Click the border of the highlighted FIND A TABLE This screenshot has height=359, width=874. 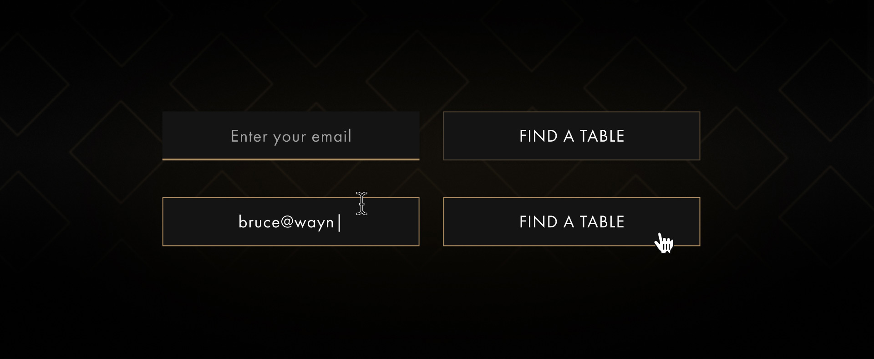(572, 199)
